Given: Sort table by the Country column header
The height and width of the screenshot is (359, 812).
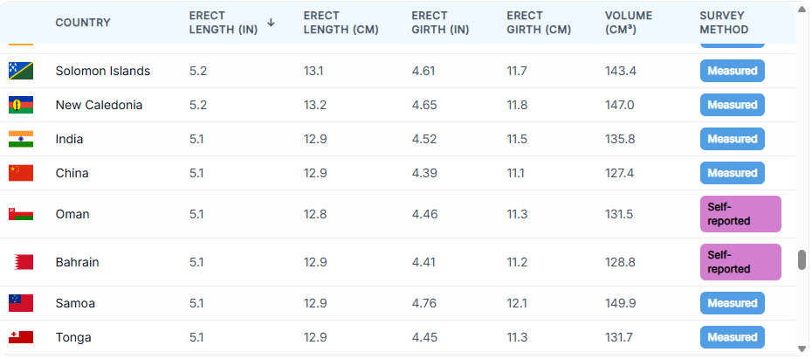Looking at the screenshot, I should coord(83,23).
